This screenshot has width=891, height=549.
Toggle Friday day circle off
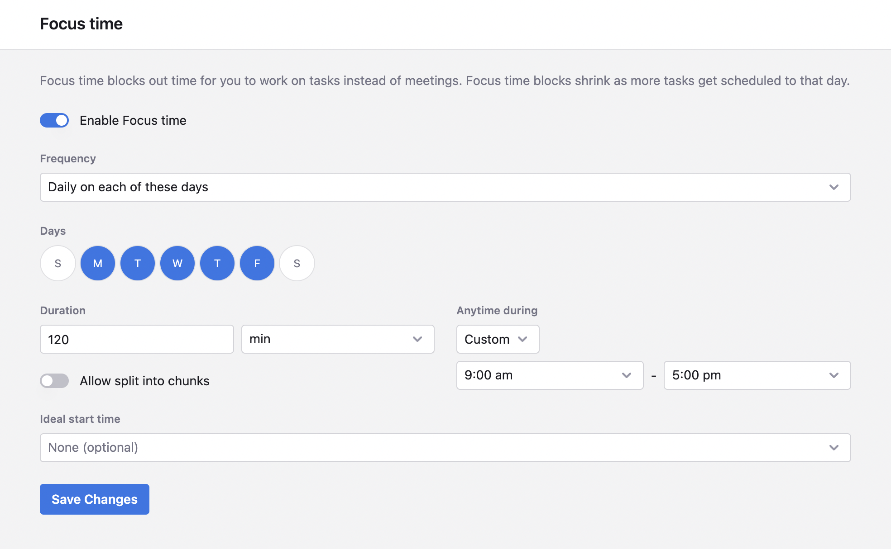257,263
